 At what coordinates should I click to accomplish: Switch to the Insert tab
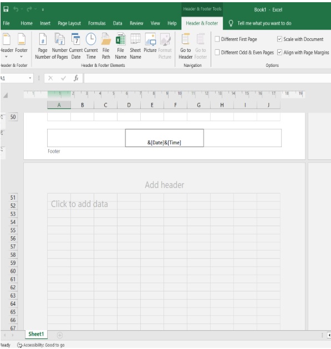click(x=45, y=23)
